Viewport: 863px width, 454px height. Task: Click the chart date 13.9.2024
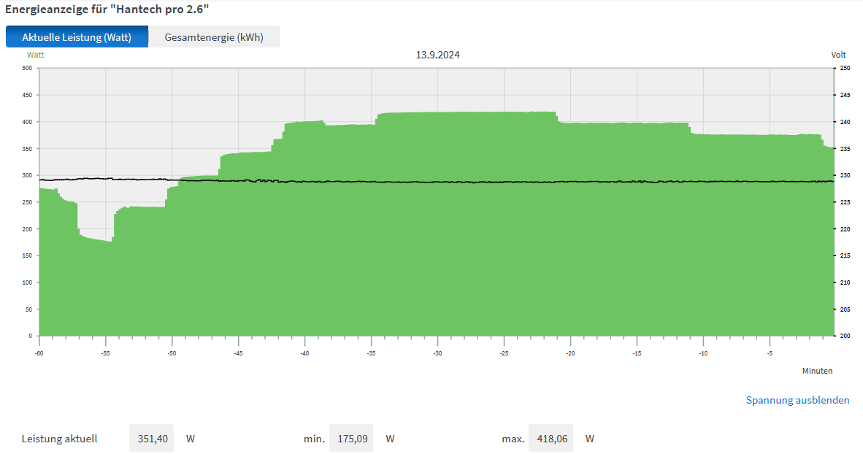[438, 55]
